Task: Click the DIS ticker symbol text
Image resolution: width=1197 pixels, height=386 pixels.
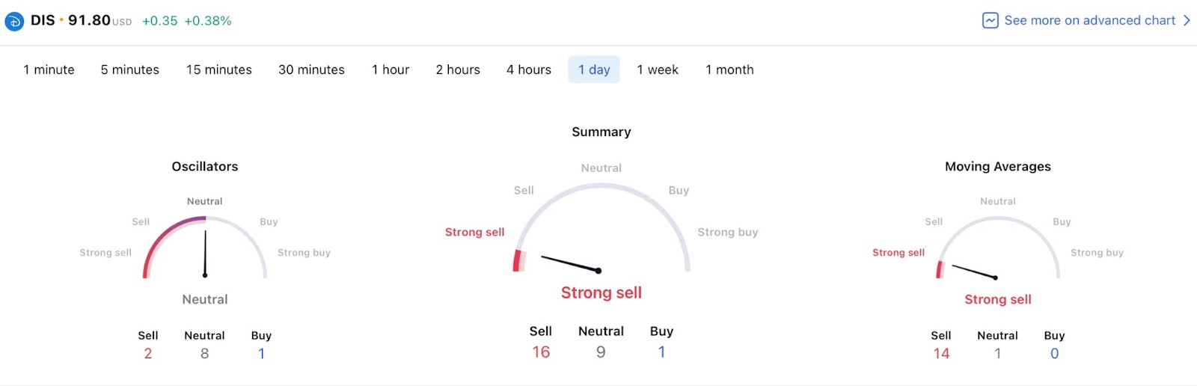Action: click(43, 20)
